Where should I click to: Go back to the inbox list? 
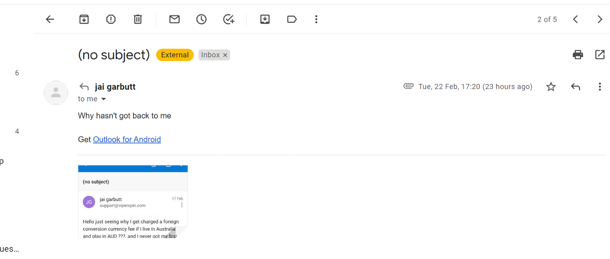[x=50, y=19]
